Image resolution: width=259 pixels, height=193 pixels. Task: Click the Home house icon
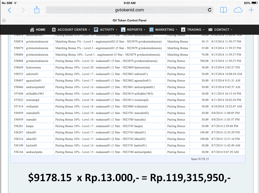[32, 30]
